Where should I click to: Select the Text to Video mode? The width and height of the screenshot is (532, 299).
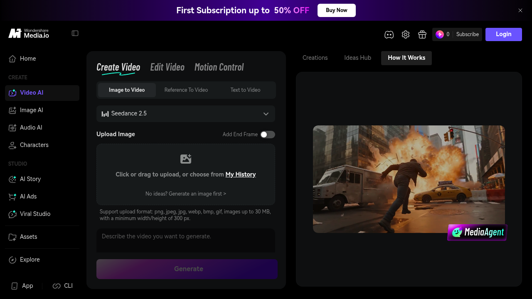click(x=246, y=90)
